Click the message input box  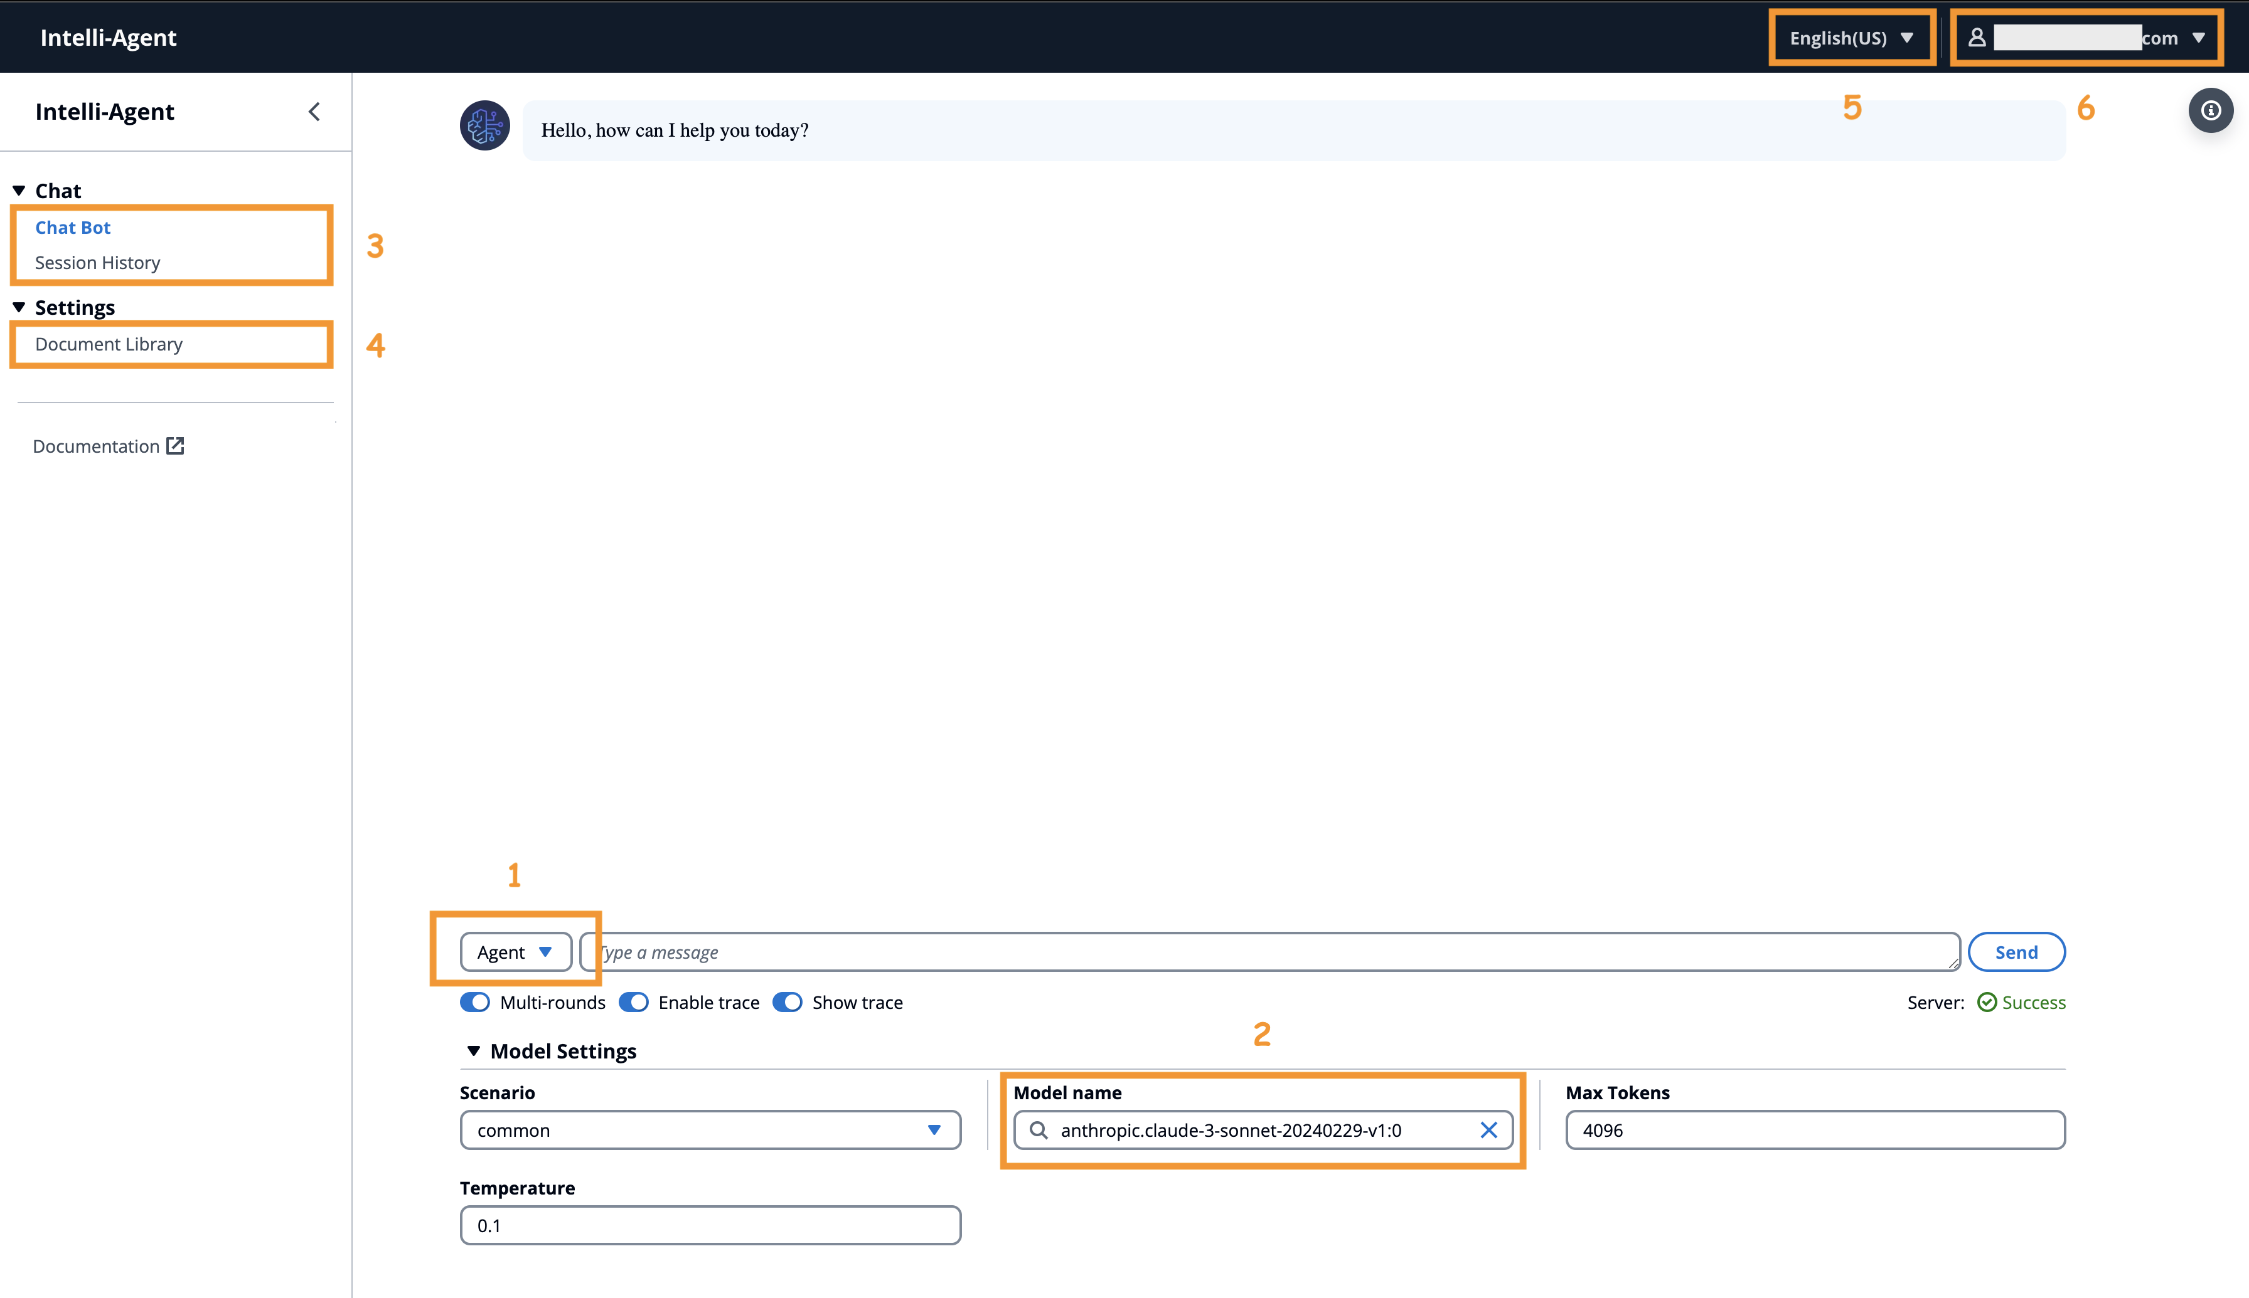(1269, 952)
